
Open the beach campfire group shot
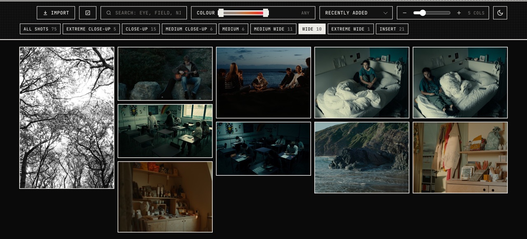(263, 82)
